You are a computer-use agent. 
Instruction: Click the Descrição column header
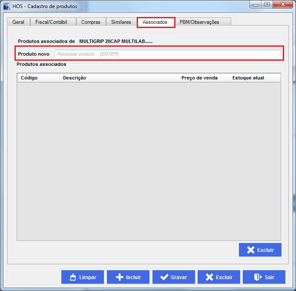[118, 78]
